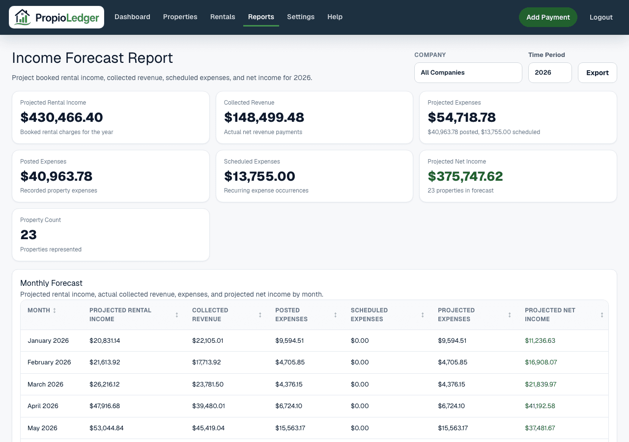Click the Scheduled Expenses $13,755.00 card

tap(314, 176)
